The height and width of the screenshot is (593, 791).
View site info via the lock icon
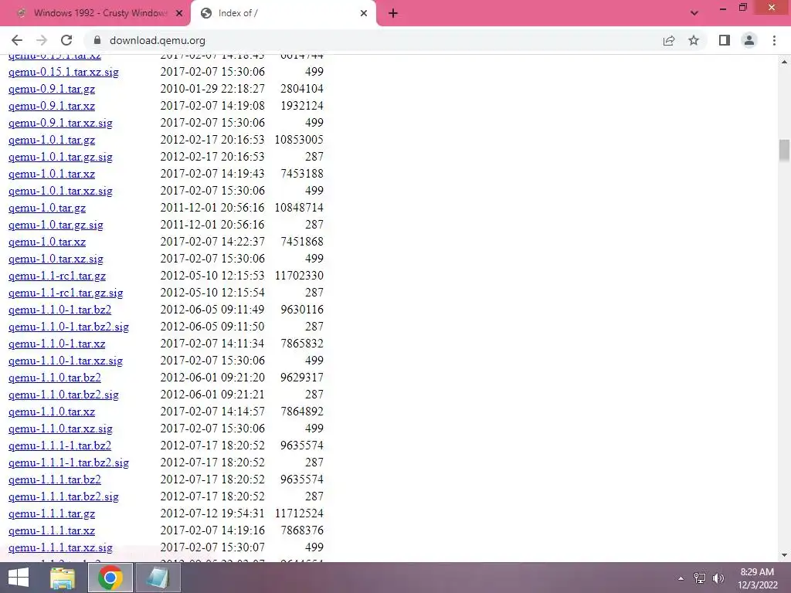pyautogui.click(x=97, y=40)
